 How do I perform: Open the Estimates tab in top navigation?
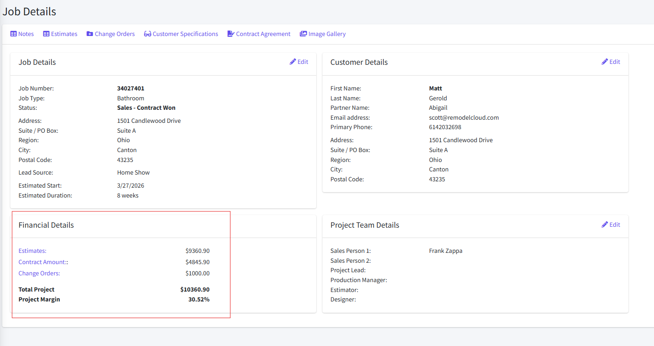point(64,34)
